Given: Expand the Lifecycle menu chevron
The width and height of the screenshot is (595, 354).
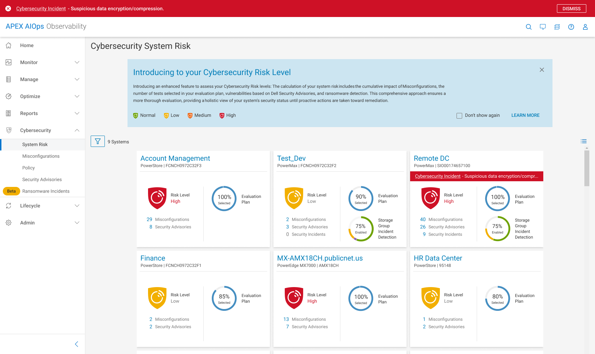Looking at the screenshot, I should pos(77,206).
